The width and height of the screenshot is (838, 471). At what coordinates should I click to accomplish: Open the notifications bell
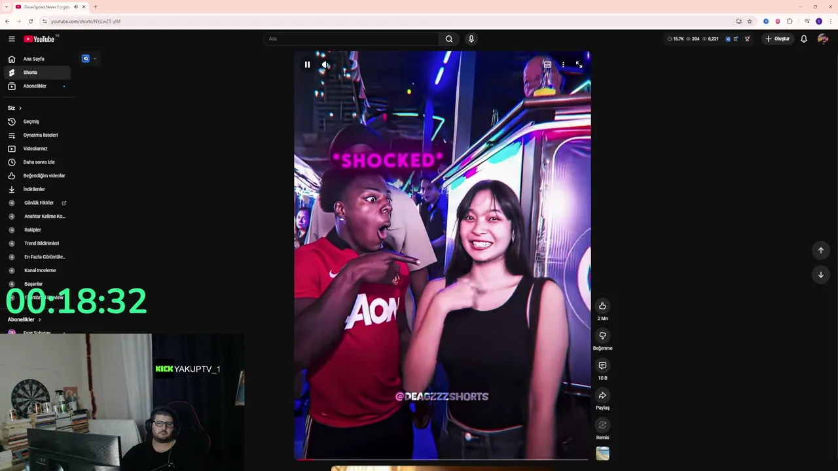point(804,39)
